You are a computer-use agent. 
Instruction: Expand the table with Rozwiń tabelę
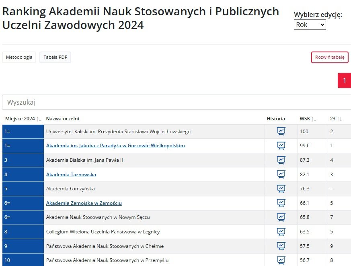pyautogui.click(x=329, y=57)
